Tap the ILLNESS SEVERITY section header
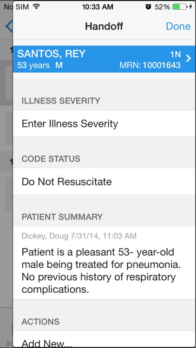 [x=61, y=101]
